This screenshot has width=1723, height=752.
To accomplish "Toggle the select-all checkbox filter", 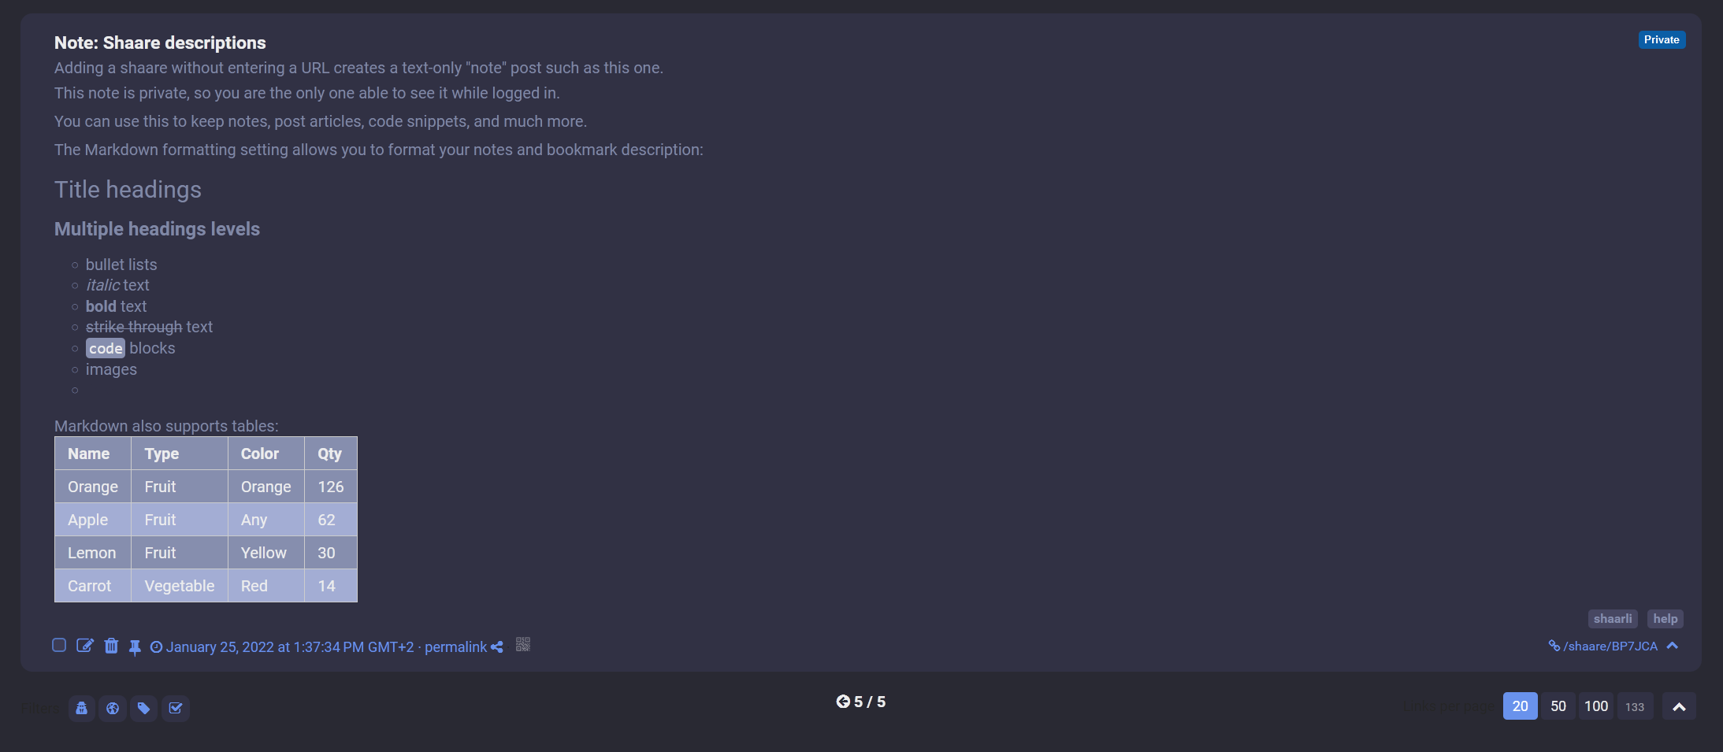I will [175, 708].
